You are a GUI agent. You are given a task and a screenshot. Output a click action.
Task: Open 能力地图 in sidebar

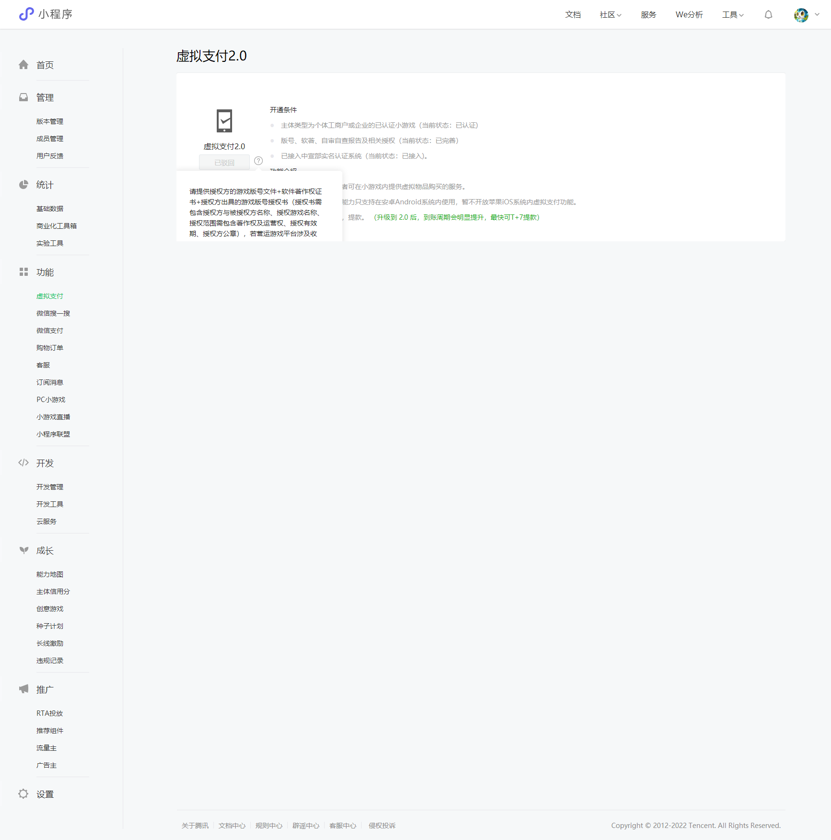tap(50, 574)
